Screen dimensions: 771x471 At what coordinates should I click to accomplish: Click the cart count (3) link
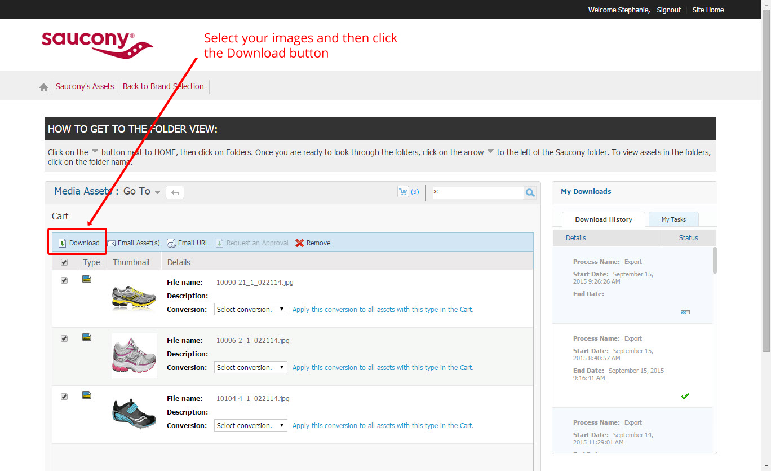[x=415, y=192]
